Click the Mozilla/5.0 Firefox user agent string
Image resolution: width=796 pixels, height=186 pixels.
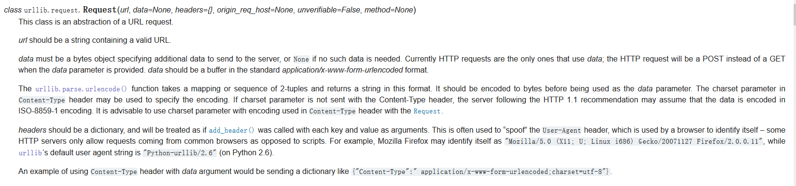coord(634,141)
